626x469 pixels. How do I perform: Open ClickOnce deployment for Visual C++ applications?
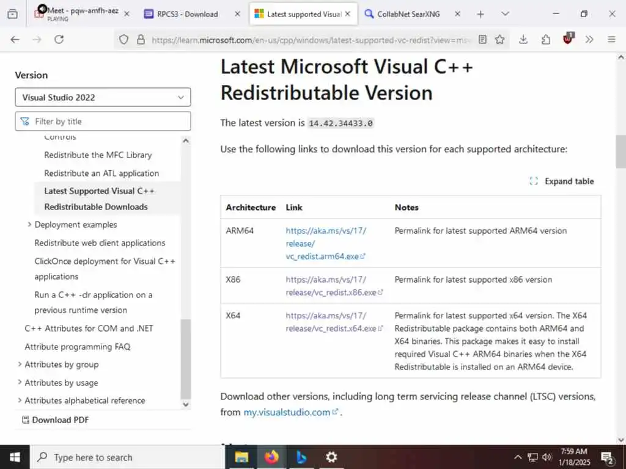(x=105, y=269)
